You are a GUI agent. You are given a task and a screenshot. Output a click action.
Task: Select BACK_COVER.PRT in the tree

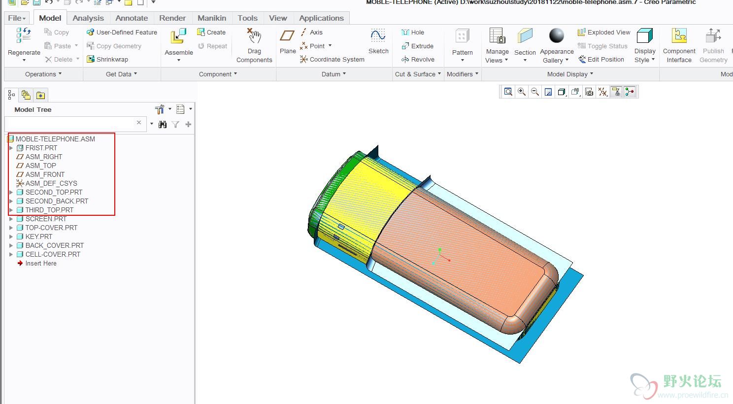pos(50,245)
